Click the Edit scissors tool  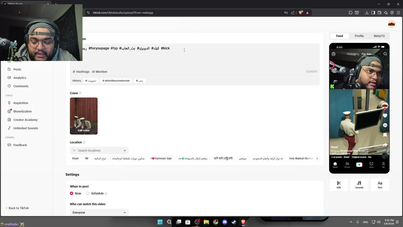tap(339, 185)
